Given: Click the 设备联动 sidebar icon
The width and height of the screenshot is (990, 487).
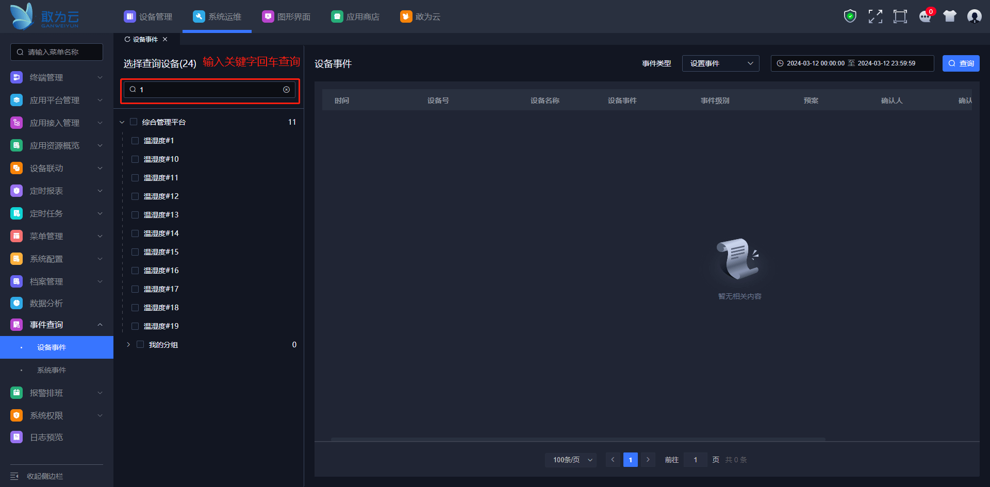Looking at the screenshot, I should point(16,168).
